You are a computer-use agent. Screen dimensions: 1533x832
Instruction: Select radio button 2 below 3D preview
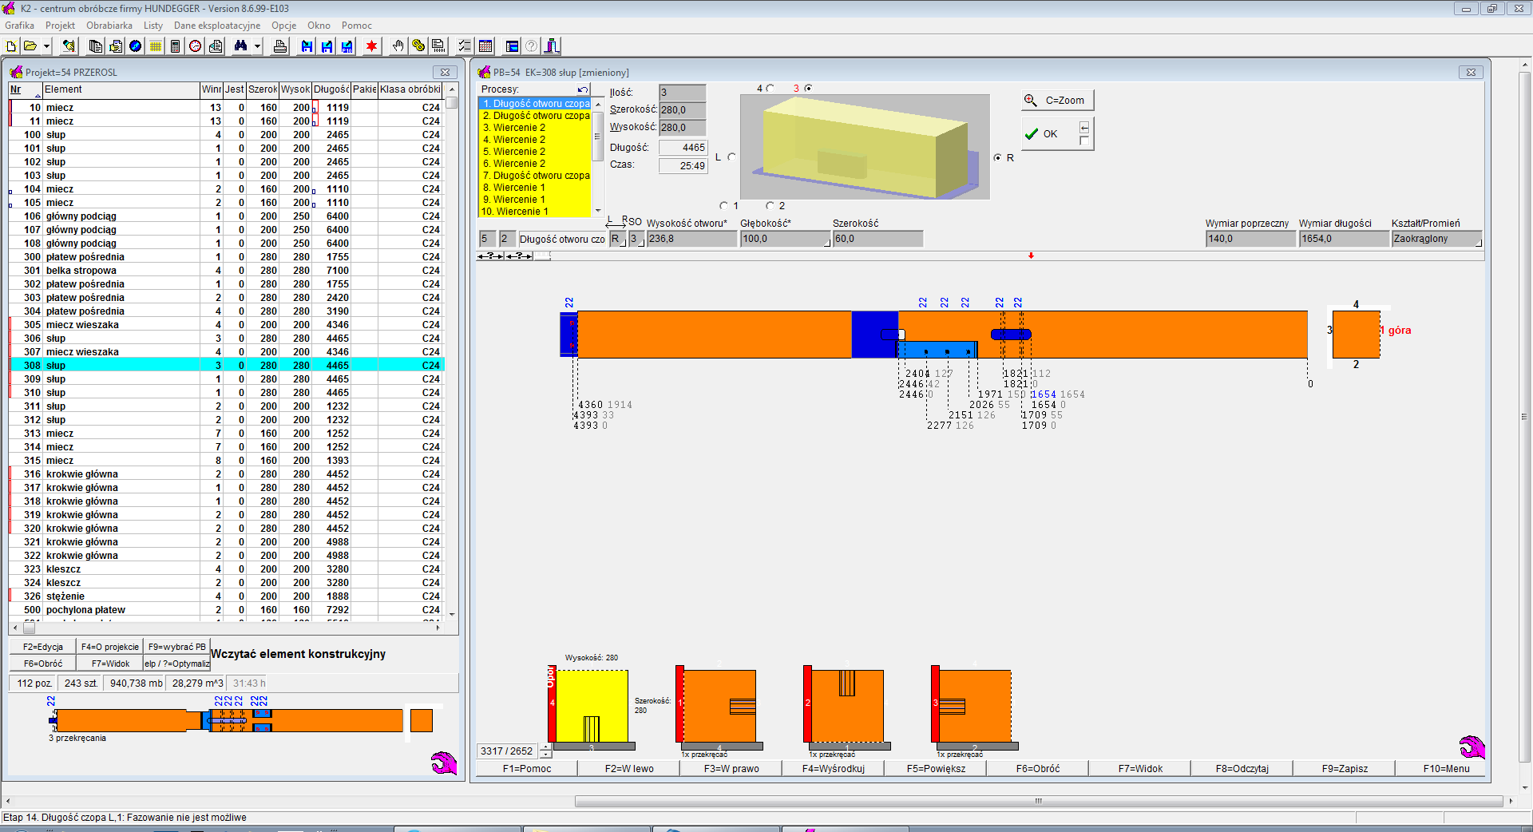(x=770, y=206)
